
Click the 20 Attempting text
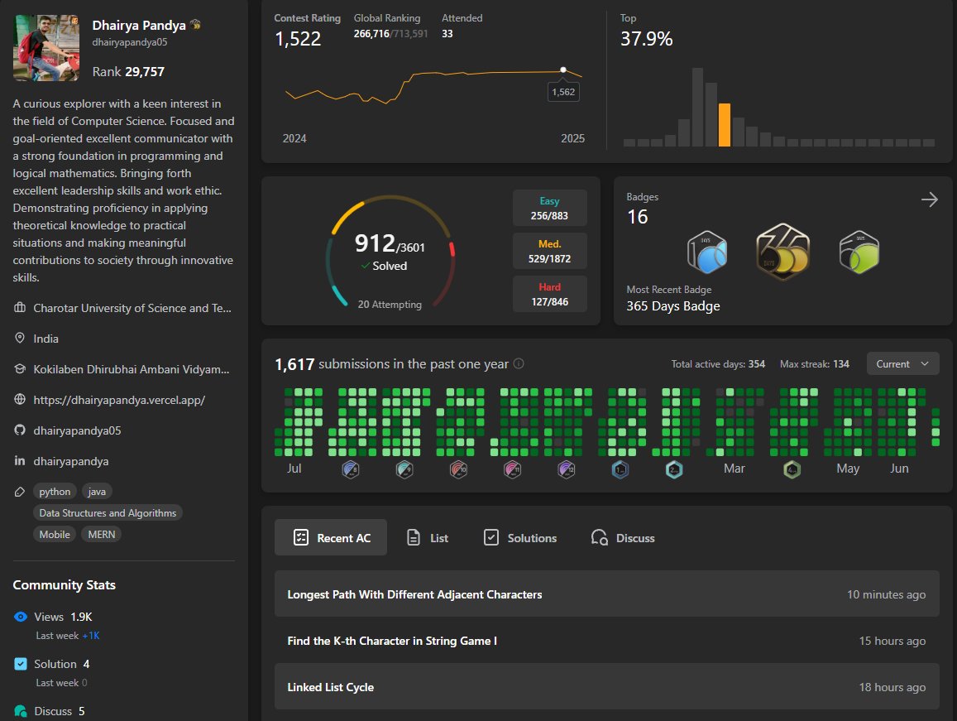tap(390, 305)
